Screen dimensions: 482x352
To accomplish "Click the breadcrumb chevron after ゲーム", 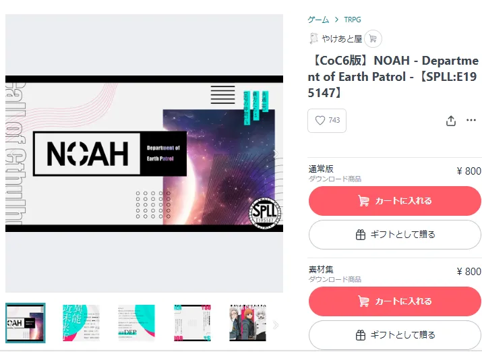I will pos(336,20).
